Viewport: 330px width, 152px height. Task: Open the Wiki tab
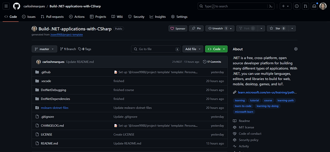[117, 16]
